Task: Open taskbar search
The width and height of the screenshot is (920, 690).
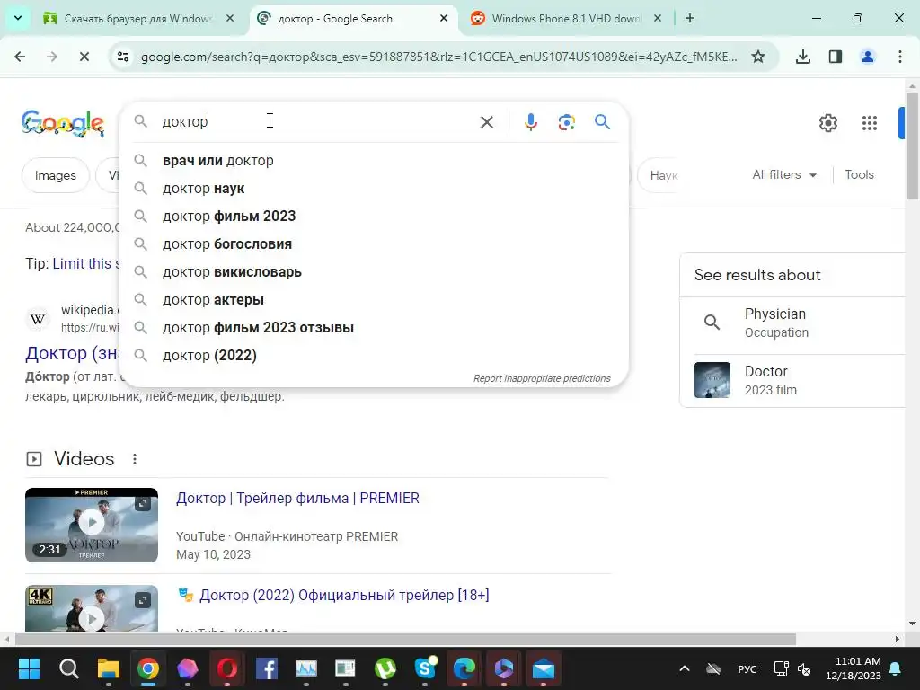Action: click(68, 668)
